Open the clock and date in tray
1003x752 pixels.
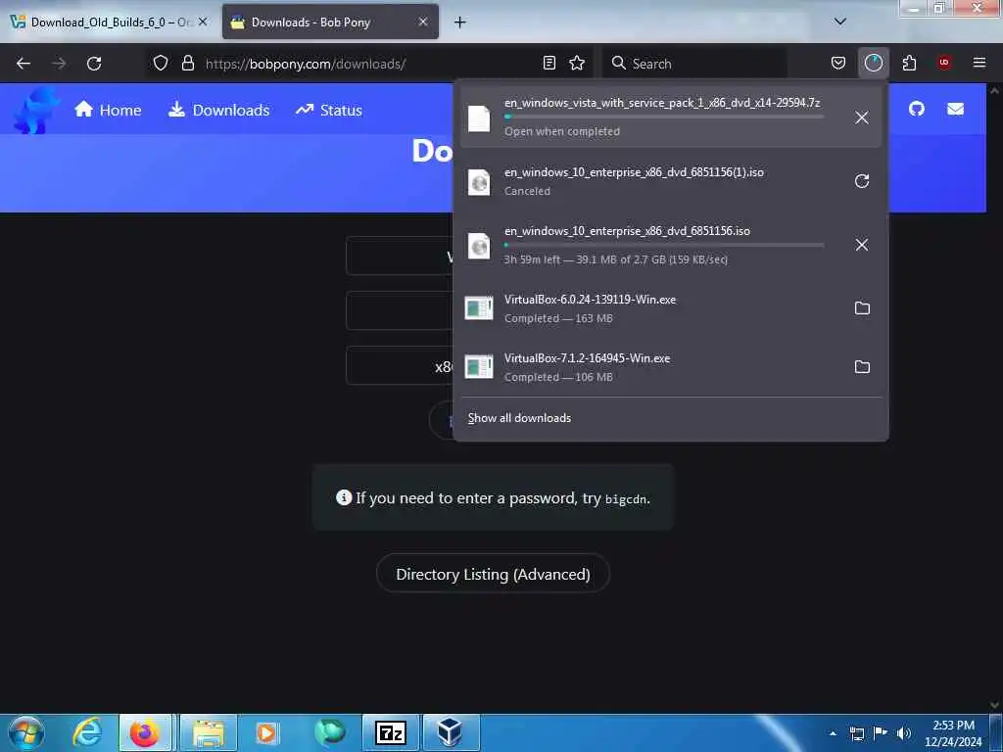point(953,733)
